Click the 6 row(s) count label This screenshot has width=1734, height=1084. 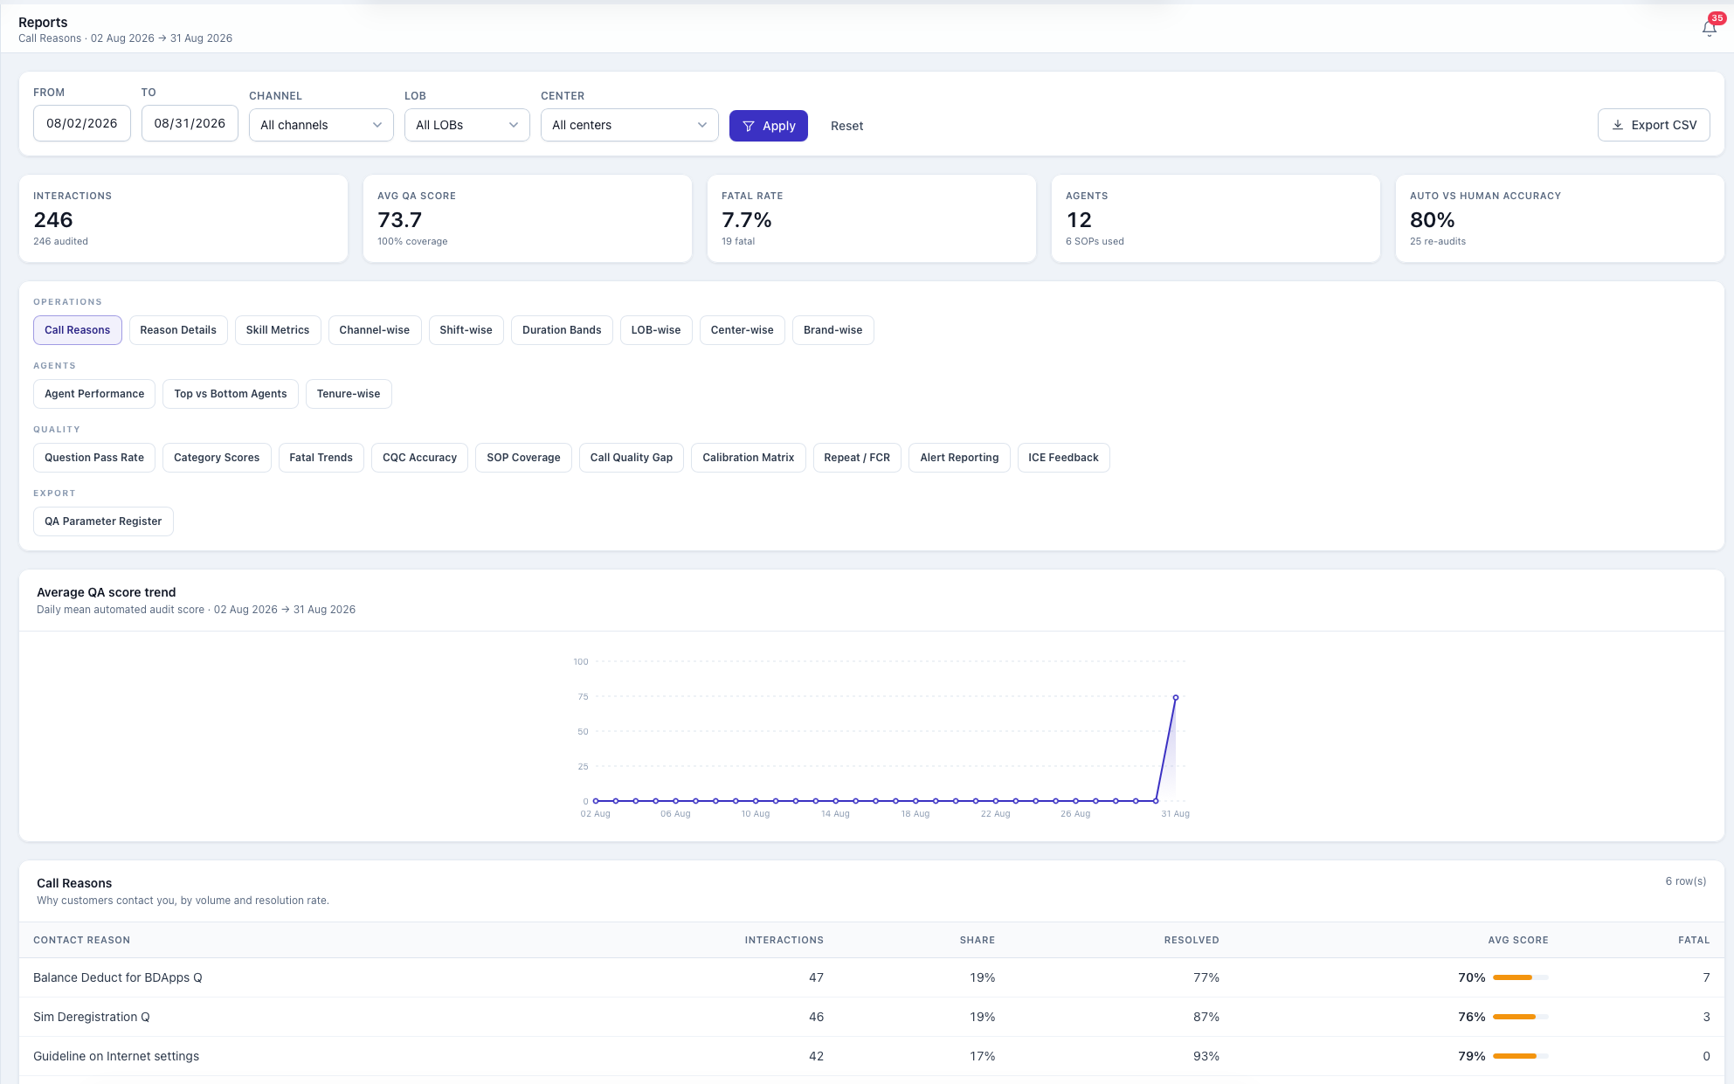(1685, 881)
